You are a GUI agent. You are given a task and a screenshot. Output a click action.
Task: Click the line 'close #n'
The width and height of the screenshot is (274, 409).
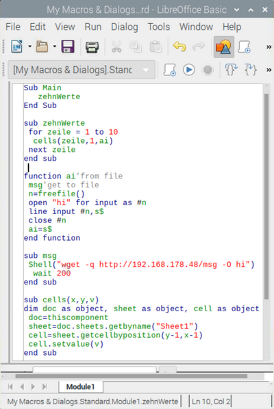(47, 220)
